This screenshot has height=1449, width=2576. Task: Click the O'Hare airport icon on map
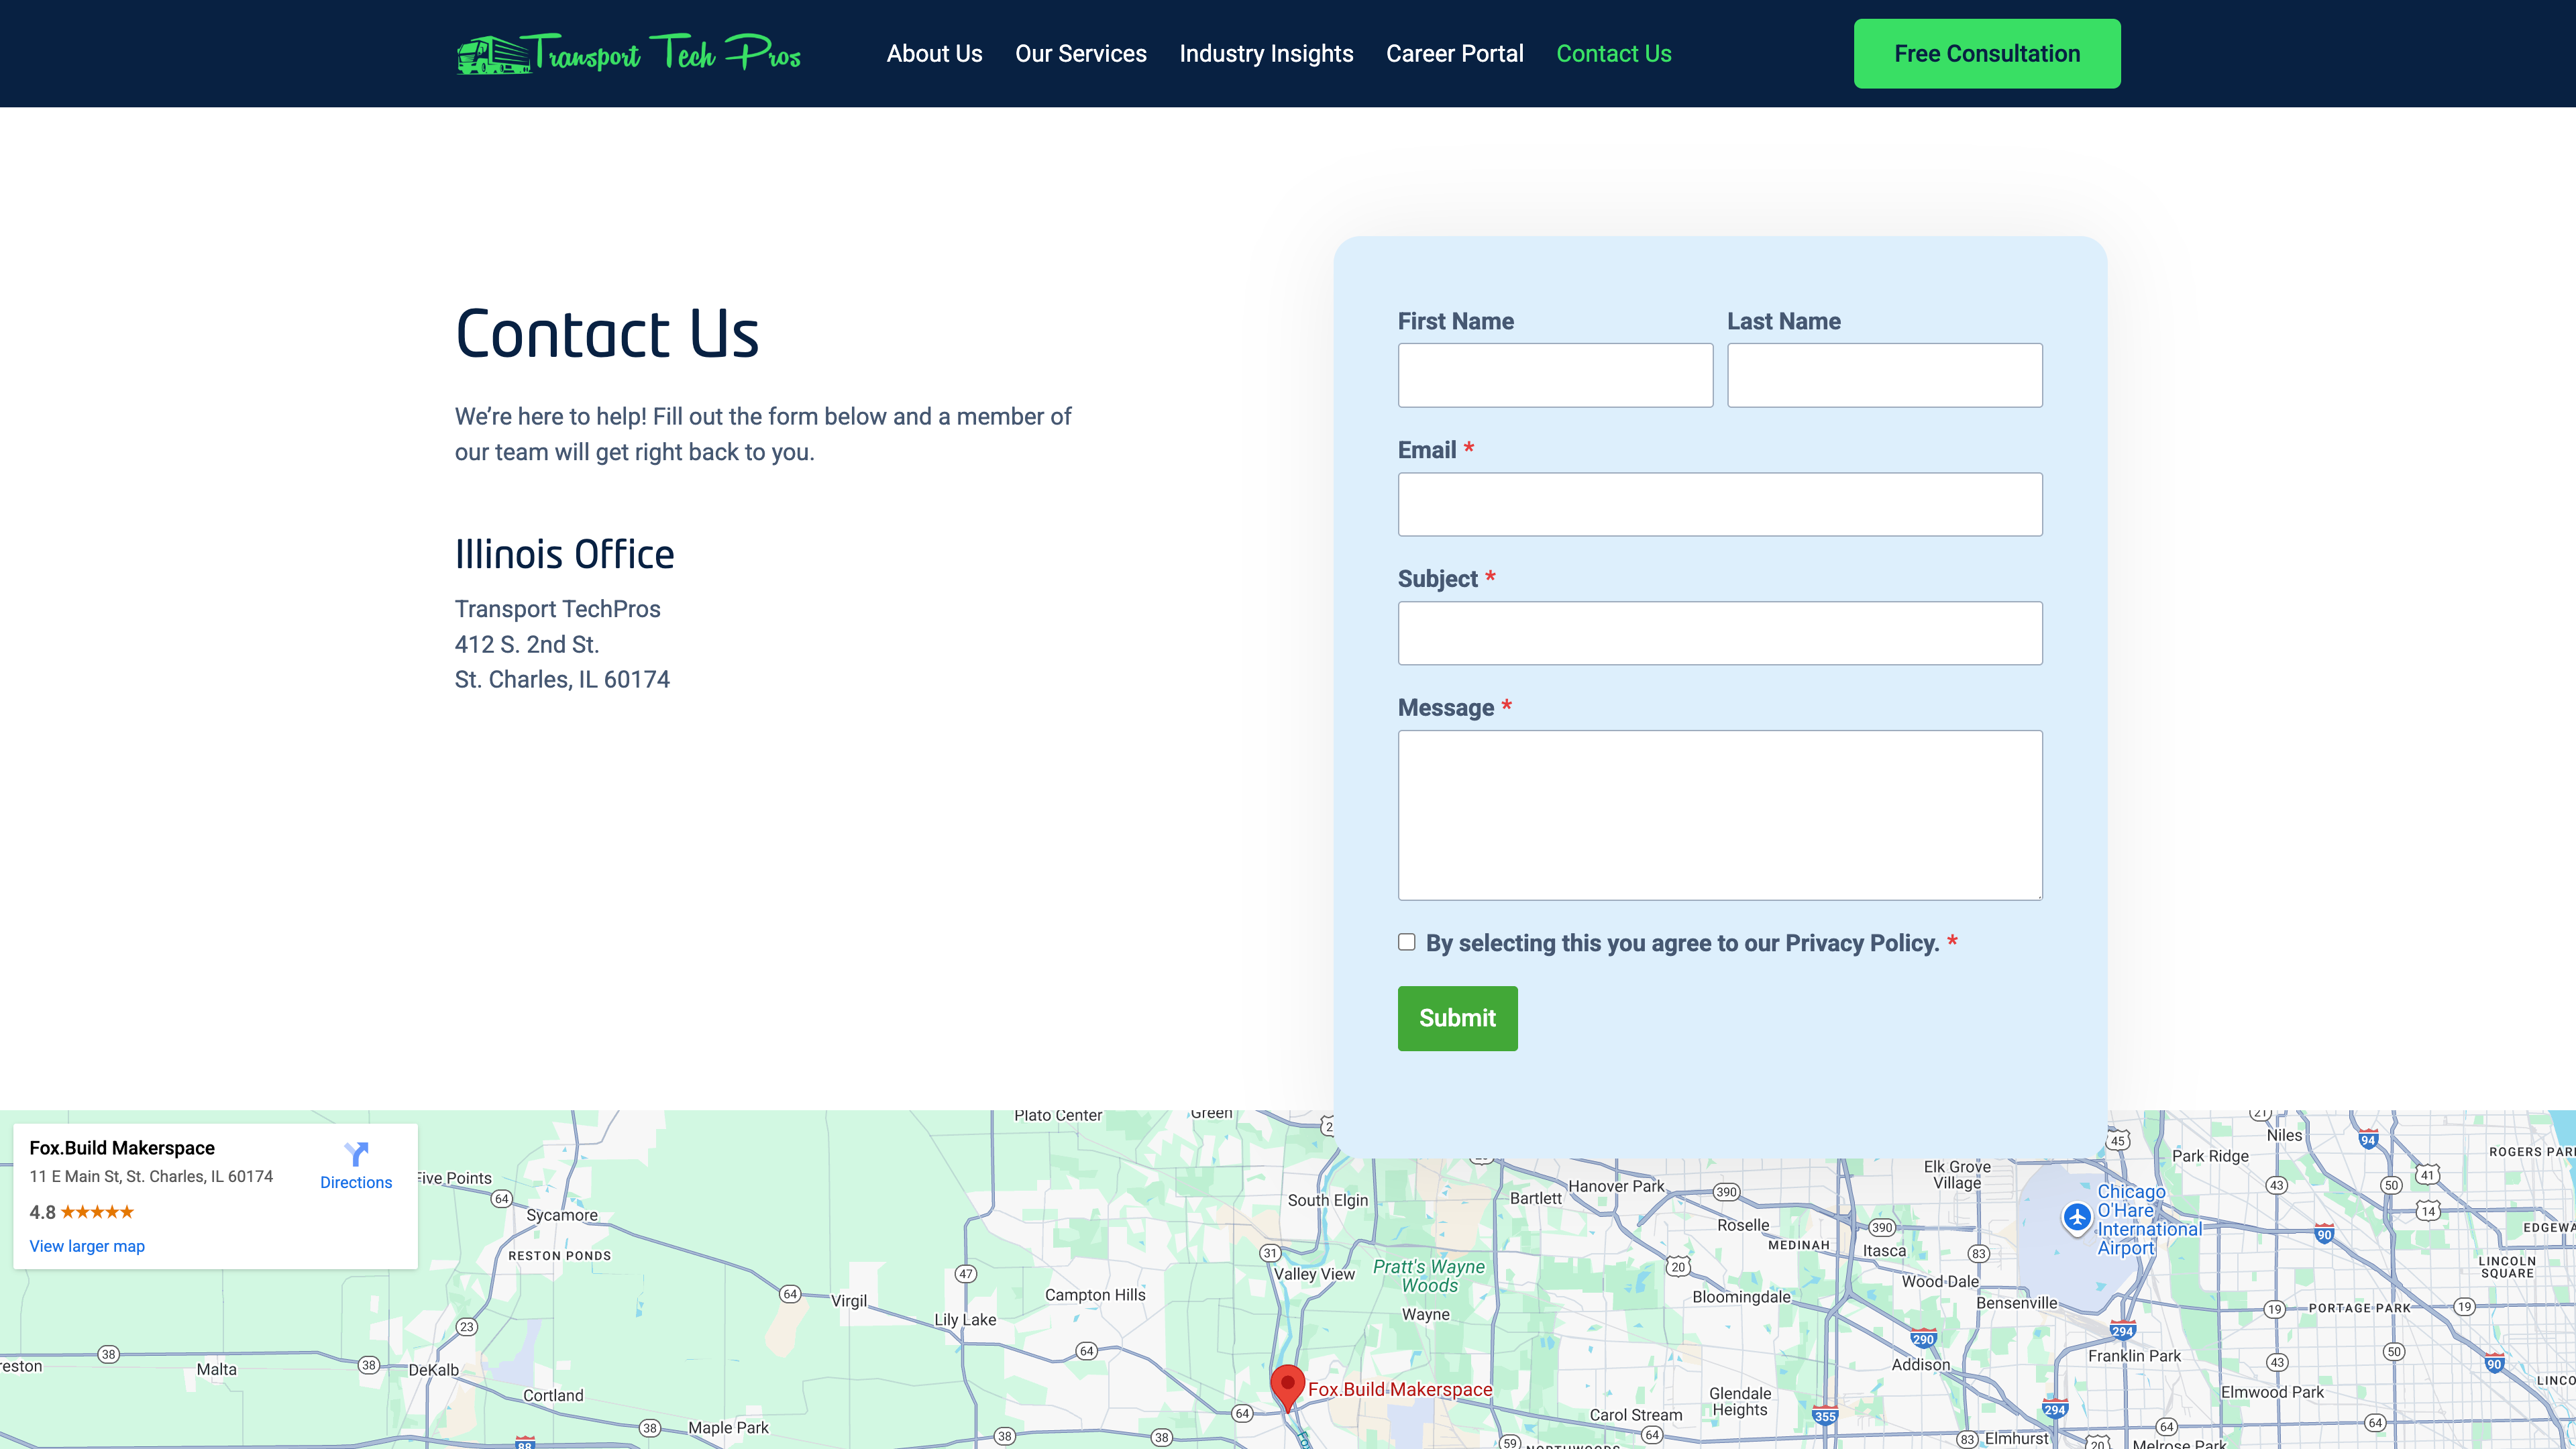tap(2077, 1217)
